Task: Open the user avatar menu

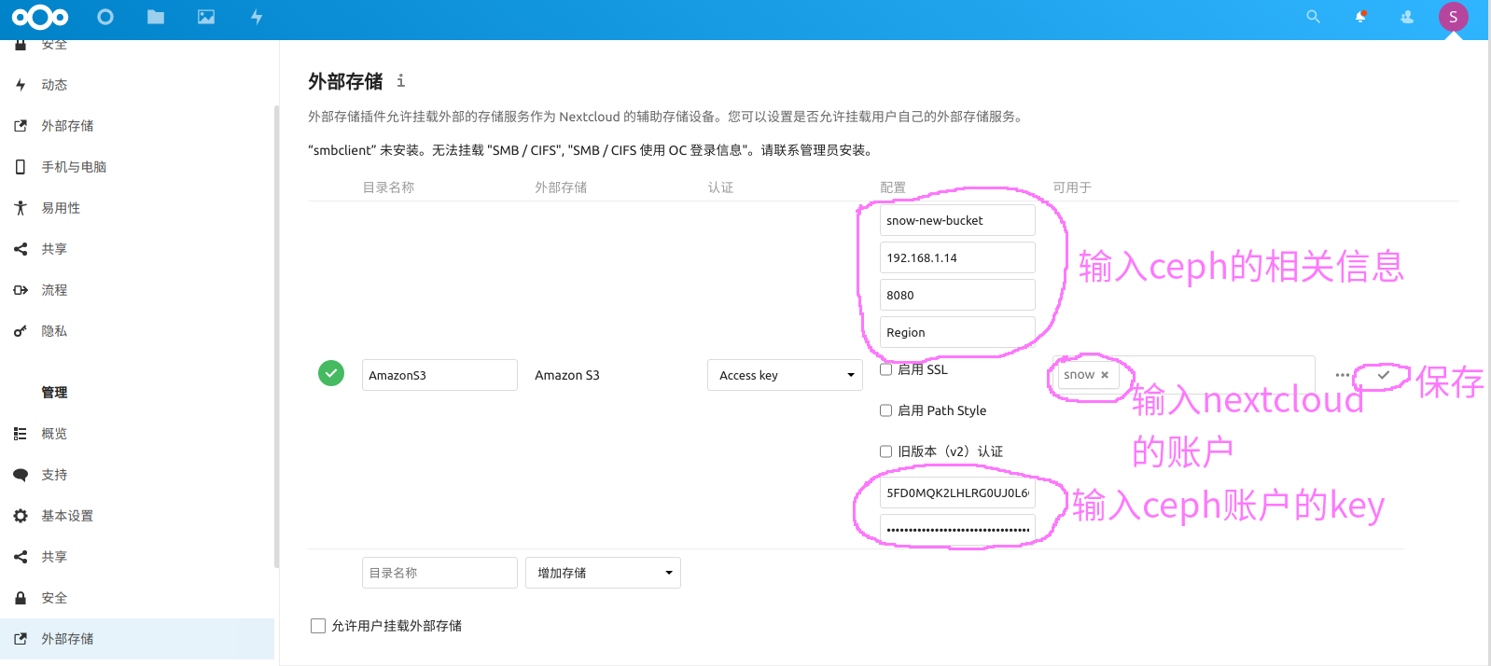Action: [1453, 17]
